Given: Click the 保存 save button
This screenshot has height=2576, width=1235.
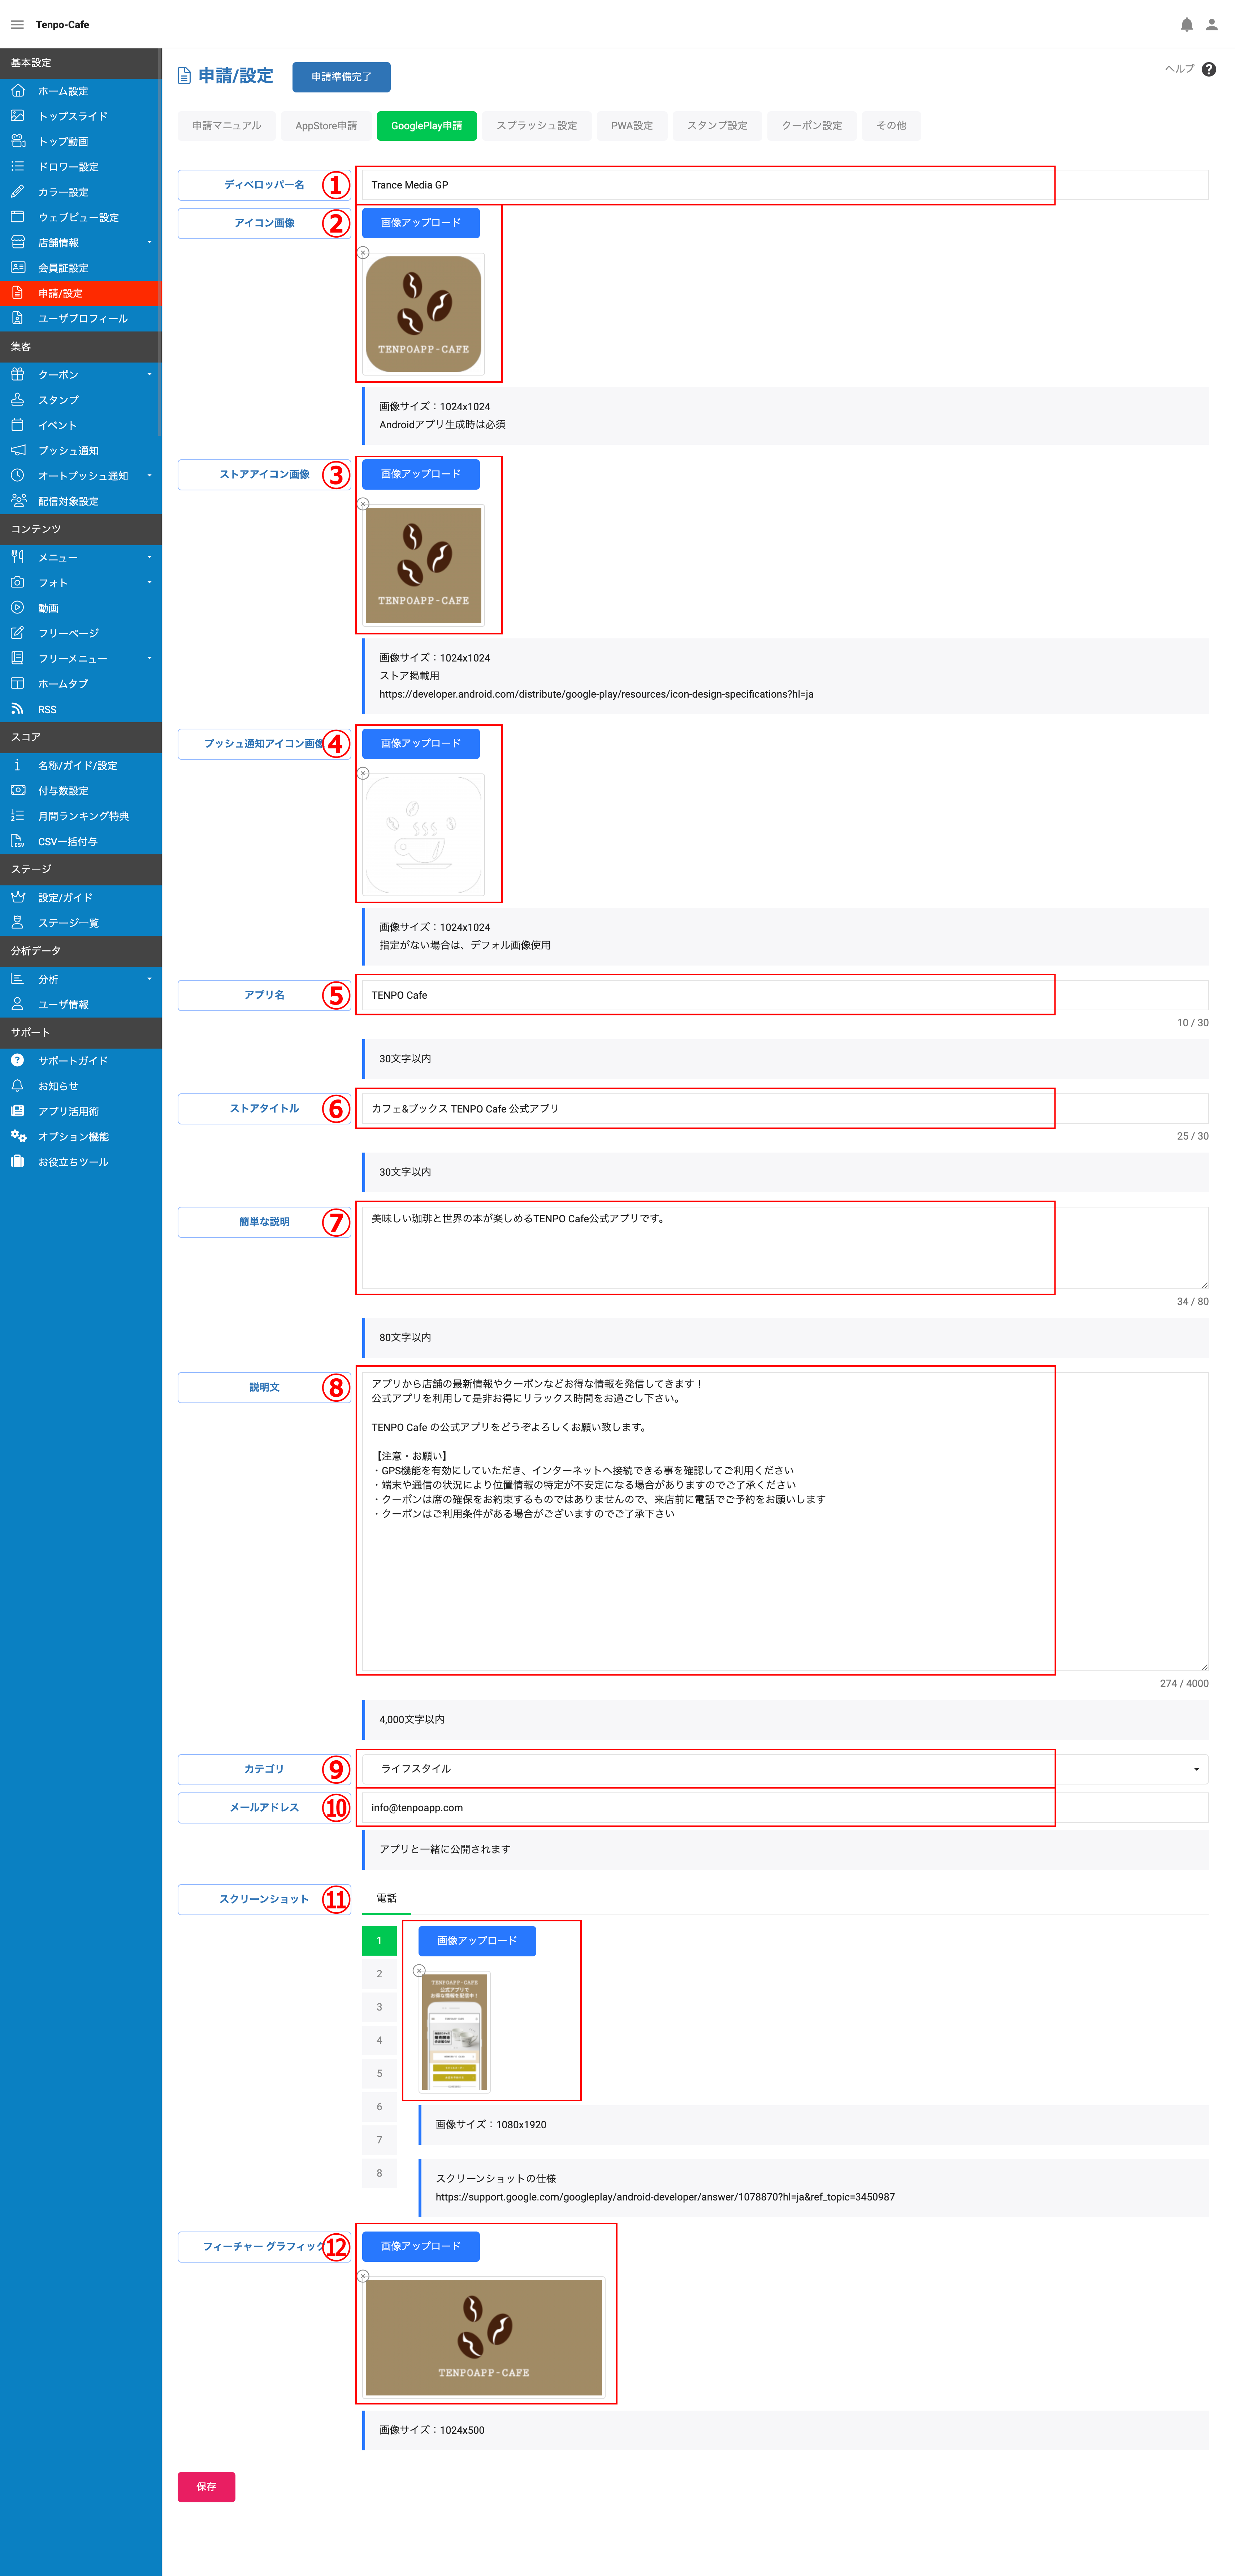Looking at the screenshot, I should coord(206,2487).
